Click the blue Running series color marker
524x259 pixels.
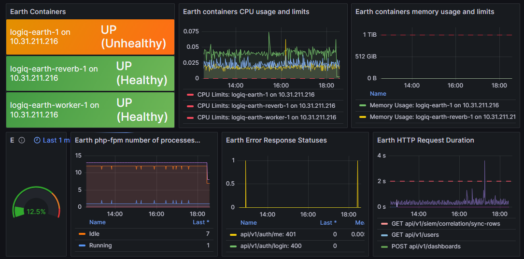tap(82, 245)
